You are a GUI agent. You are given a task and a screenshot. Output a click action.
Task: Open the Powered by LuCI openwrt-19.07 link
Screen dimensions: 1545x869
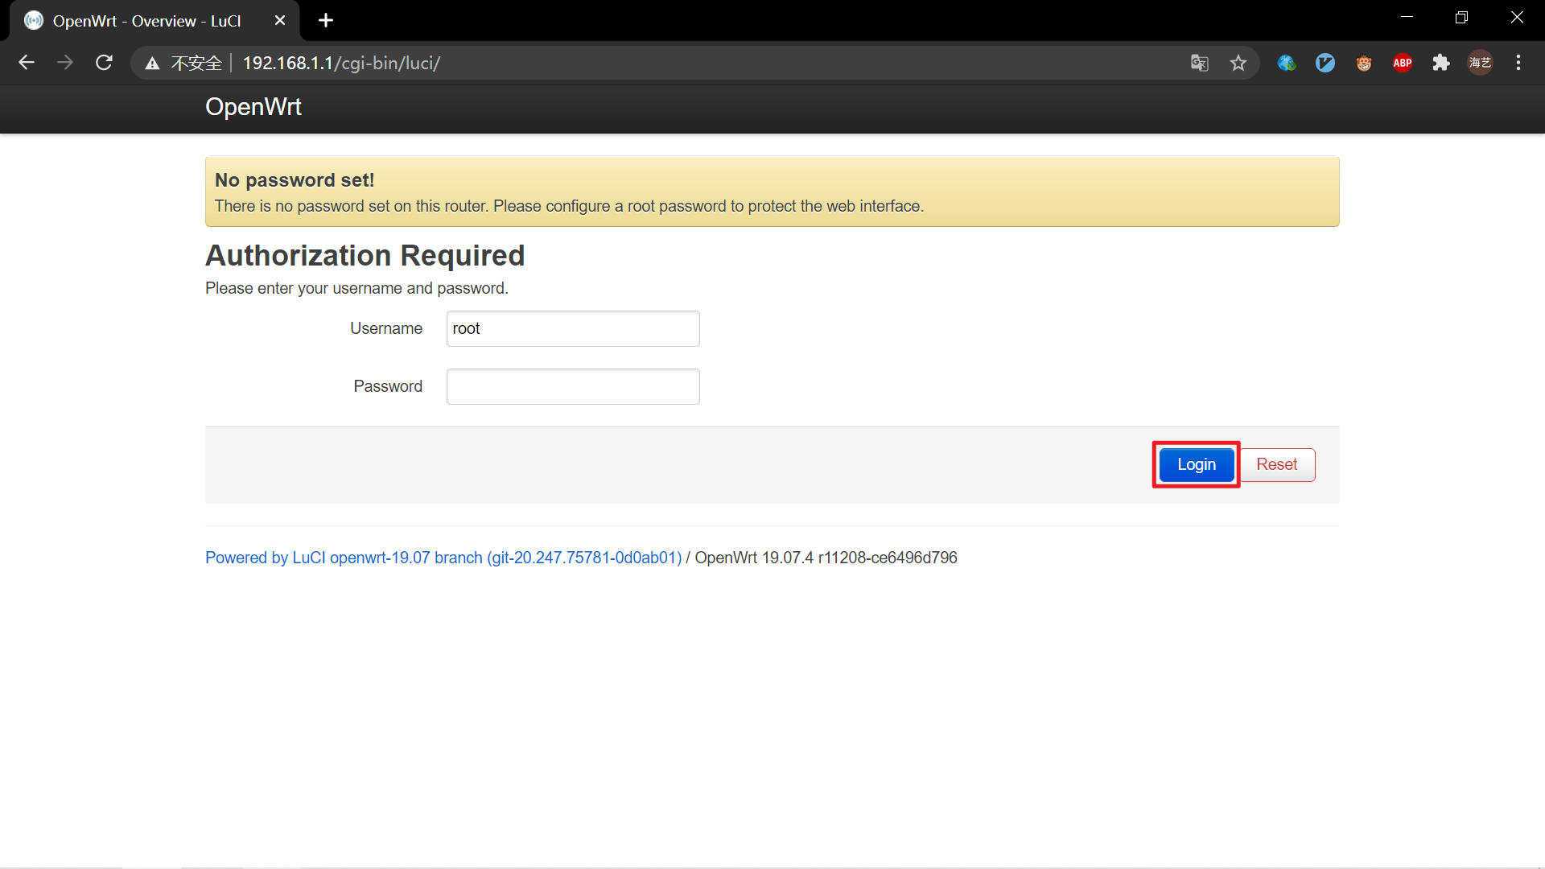443,558
